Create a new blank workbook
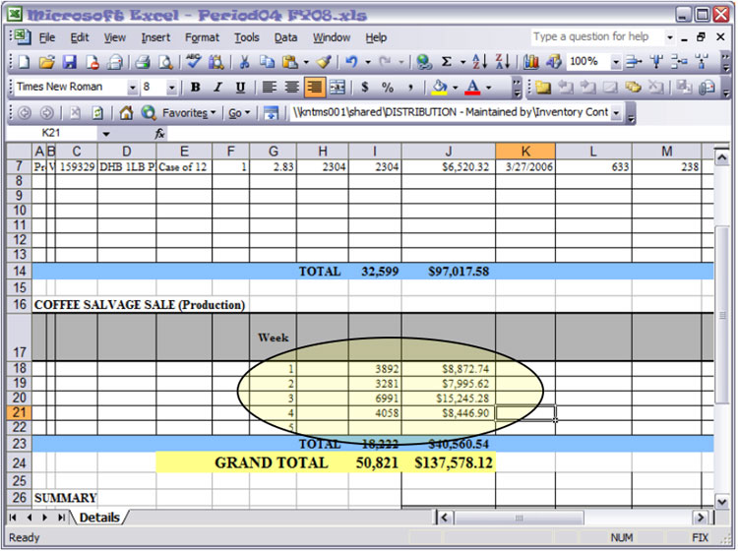The height and width of the screenshot is (552, 738). coord(24,62)
